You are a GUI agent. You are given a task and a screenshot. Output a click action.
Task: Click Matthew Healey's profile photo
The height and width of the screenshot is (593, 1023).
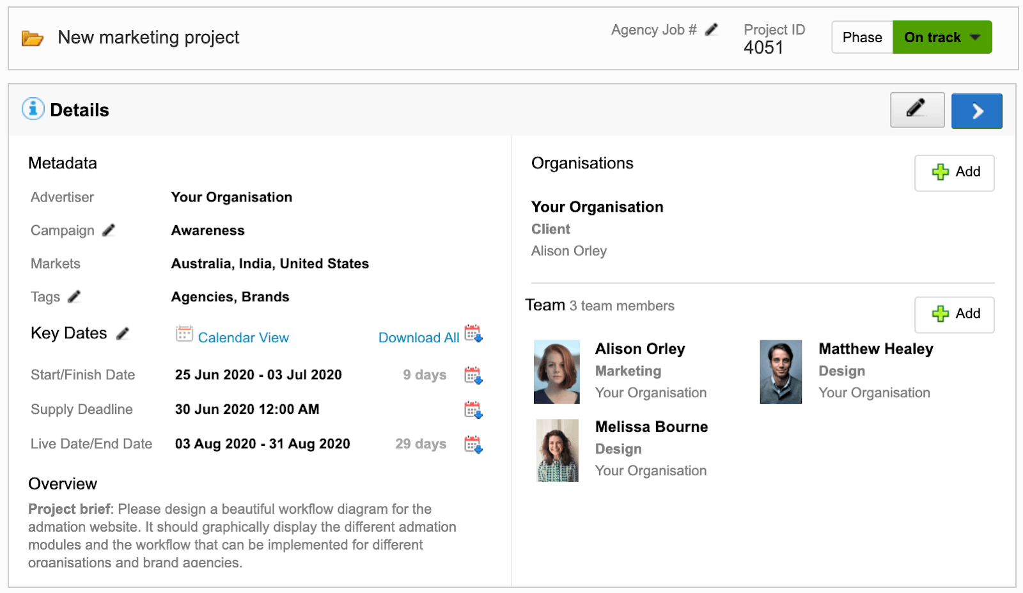[780, 372]
